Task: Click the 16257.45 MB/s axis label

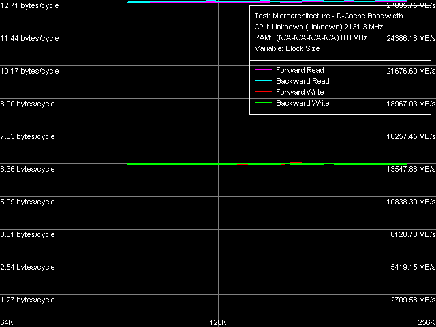Action: [x=411, y=136]
